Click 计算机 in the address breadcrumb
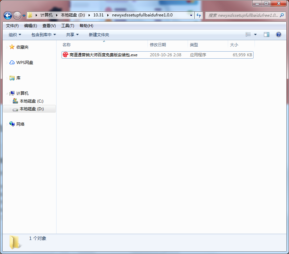Image resolution: width=289 pixels, height=254 pixels. pyautogui.click(x=46, y=15)
